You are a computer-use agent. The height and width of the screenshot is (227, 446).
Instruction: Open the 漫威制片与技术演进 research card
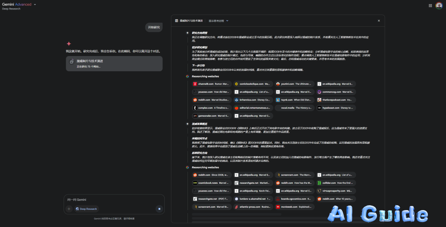click(114, 63)
